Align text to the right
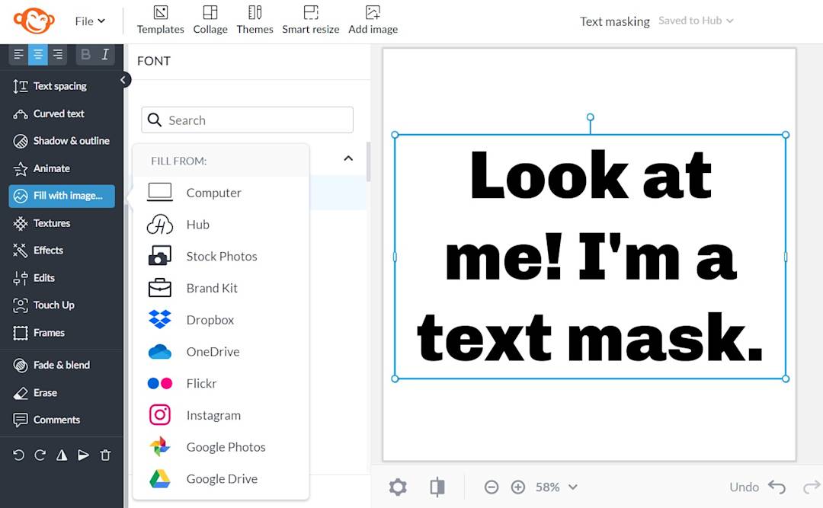823x508 pixels. (x=57, y=54)
